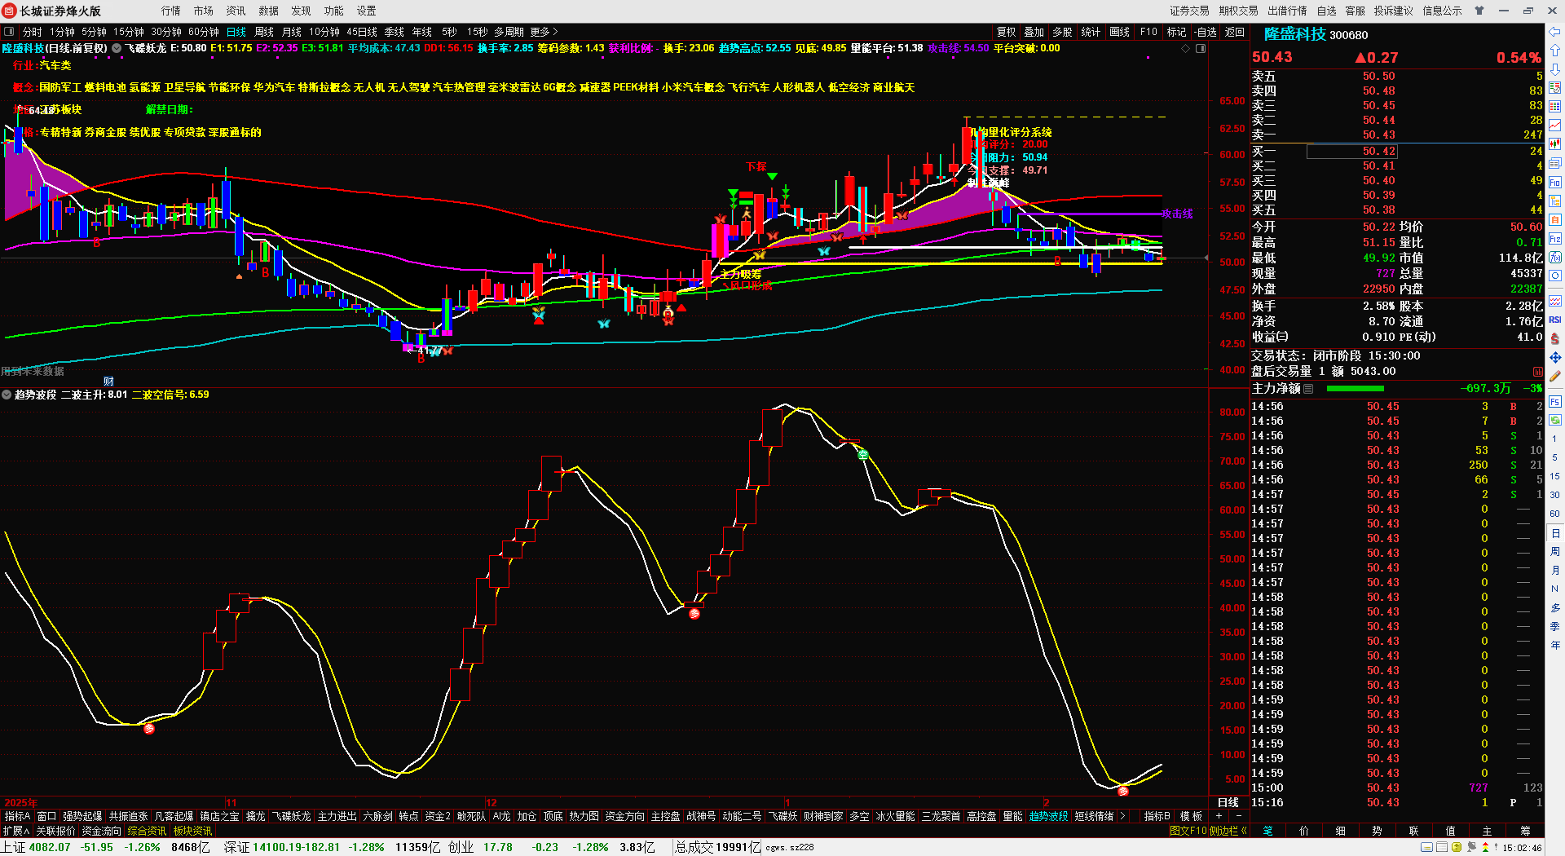Open the 功能 menu

(x=334, y=11)
